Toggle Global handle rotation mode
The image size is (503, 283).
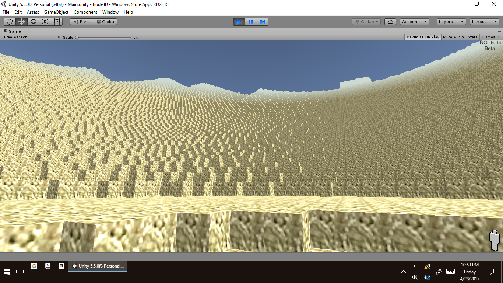[106, 22]
